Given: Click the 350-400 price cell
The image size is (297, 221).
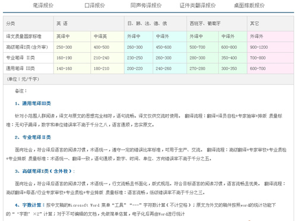Looking at the screenshot, I should pyautogui.click(x=233, y=58).
